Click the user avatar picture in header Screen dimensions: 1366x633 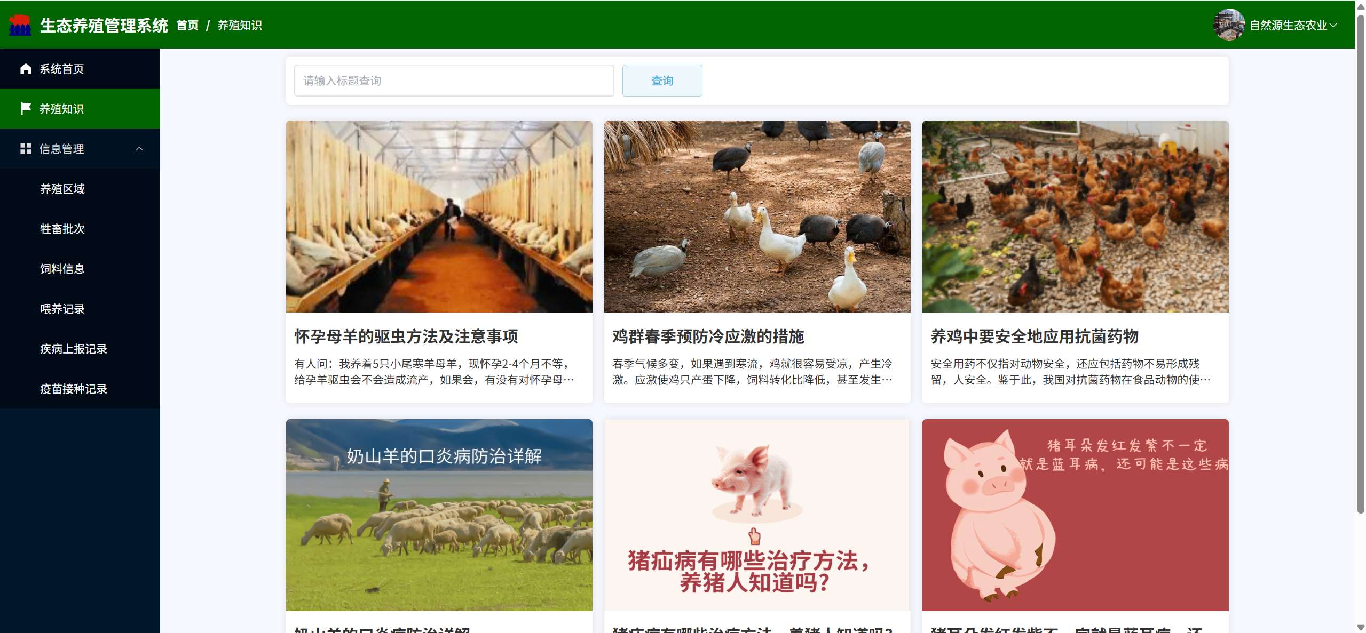(x=1228, y=25)
